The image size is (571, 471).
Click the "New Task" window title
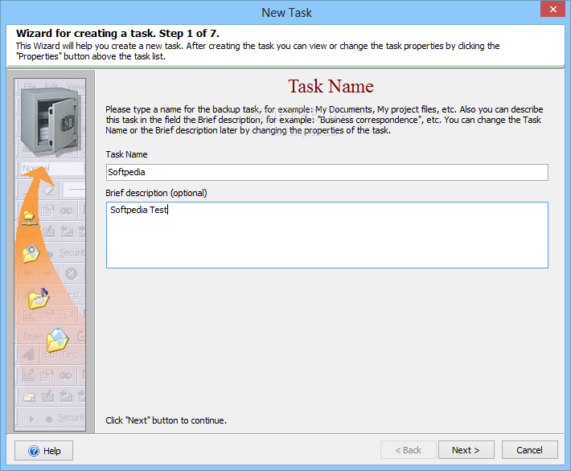point(286,13)
